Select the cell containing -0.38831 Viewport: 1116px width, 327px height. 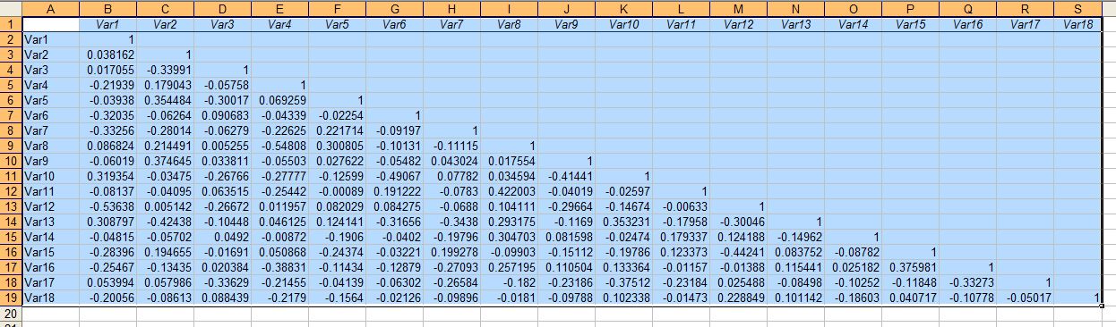(279, 267)
